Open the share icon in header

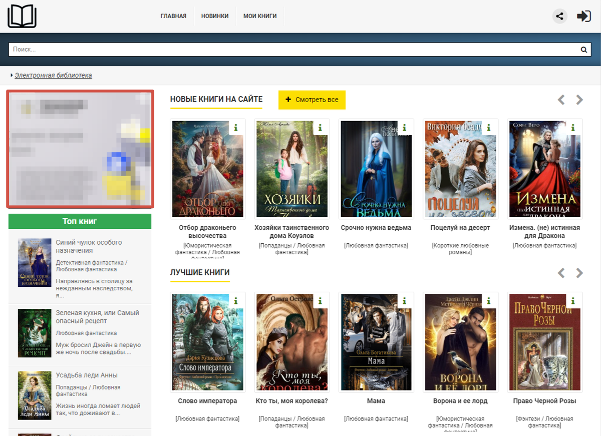tap(560, 16)
